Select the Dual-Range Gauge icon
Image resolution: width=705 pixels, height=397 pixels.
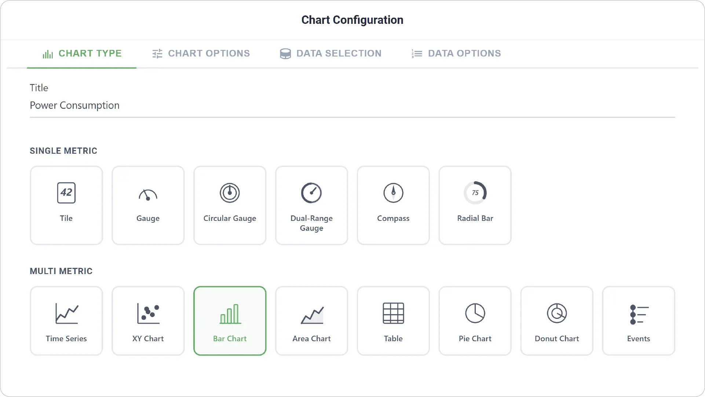click(x=311, y=193)
